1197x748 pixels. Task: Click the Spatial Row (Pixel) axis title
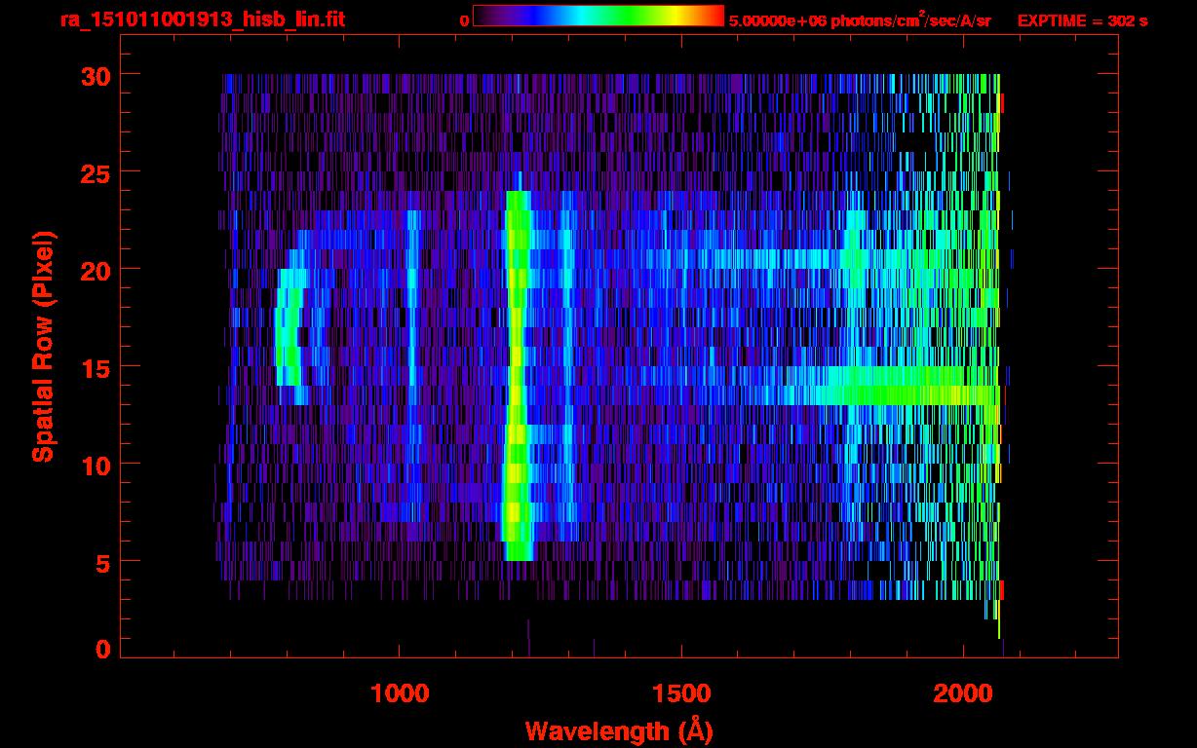click(43, 346)
